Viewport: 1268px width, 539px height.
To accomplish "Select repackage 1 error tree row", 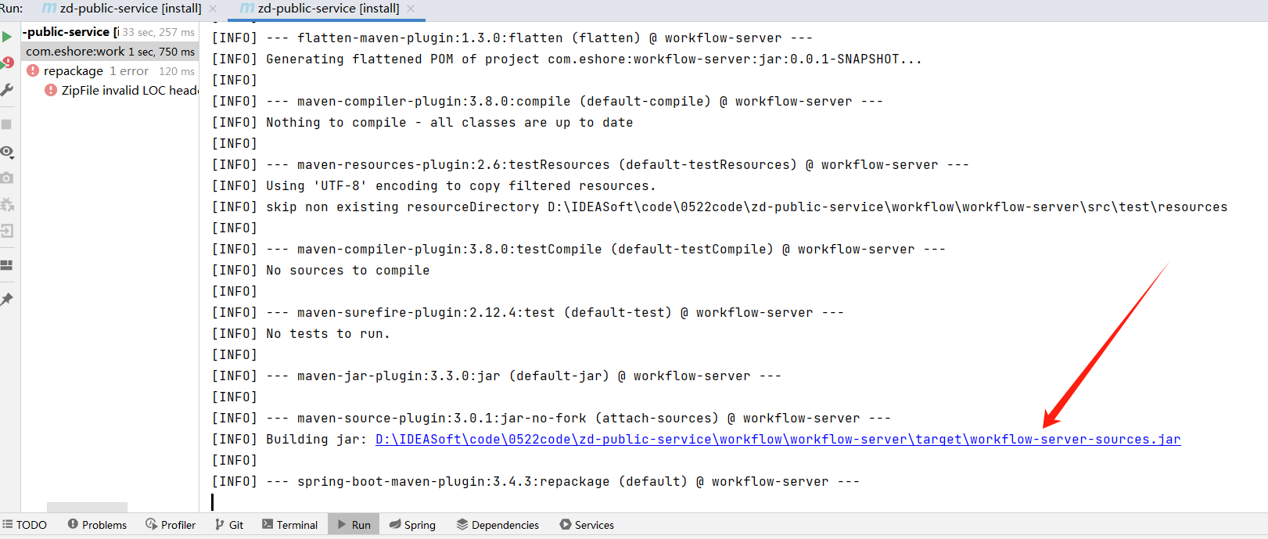I will point(110,70).
